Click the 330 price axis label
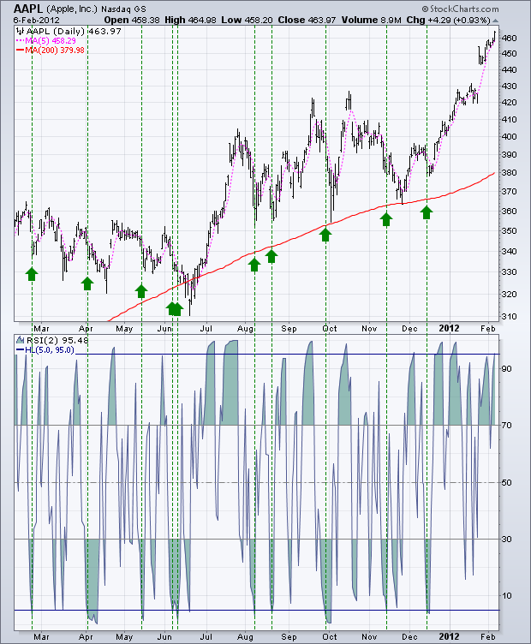The image size is (531, 644). click(510, 271)
